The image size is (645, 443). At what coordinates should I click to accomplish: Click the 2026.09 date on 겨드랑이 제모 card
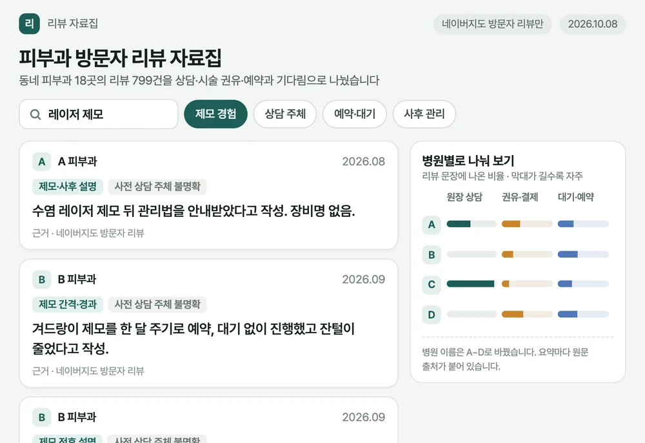click(364, 279)
